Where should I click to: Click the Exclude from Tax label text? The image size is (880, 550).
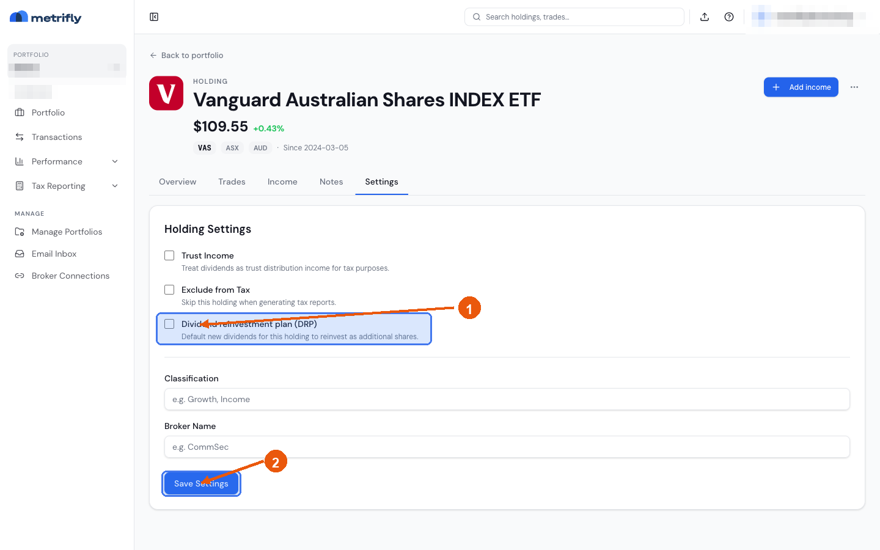216,290
